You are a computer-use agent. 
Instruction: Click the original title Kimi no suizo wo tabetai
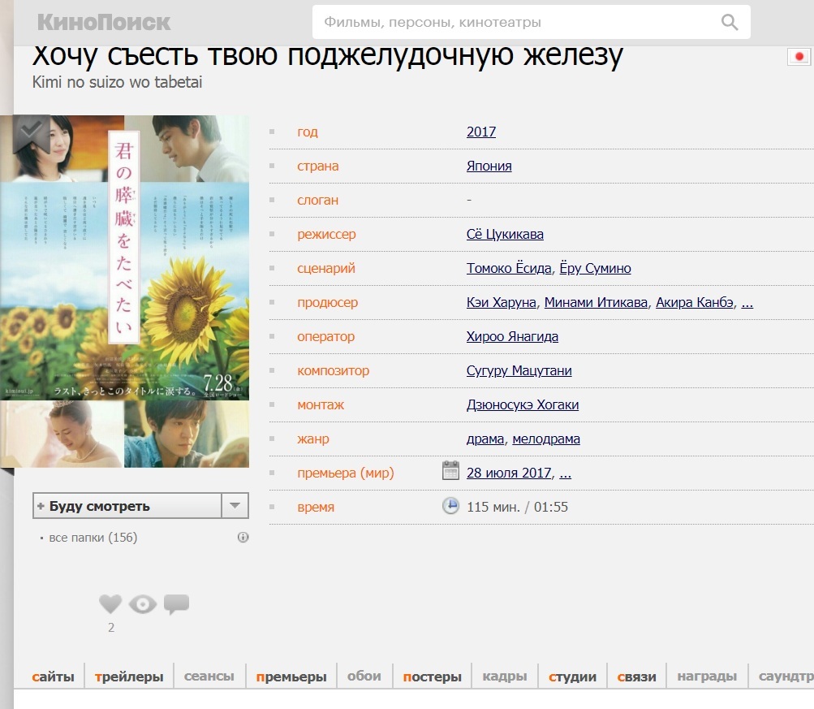pyautogui.click(x=118, y=82)
